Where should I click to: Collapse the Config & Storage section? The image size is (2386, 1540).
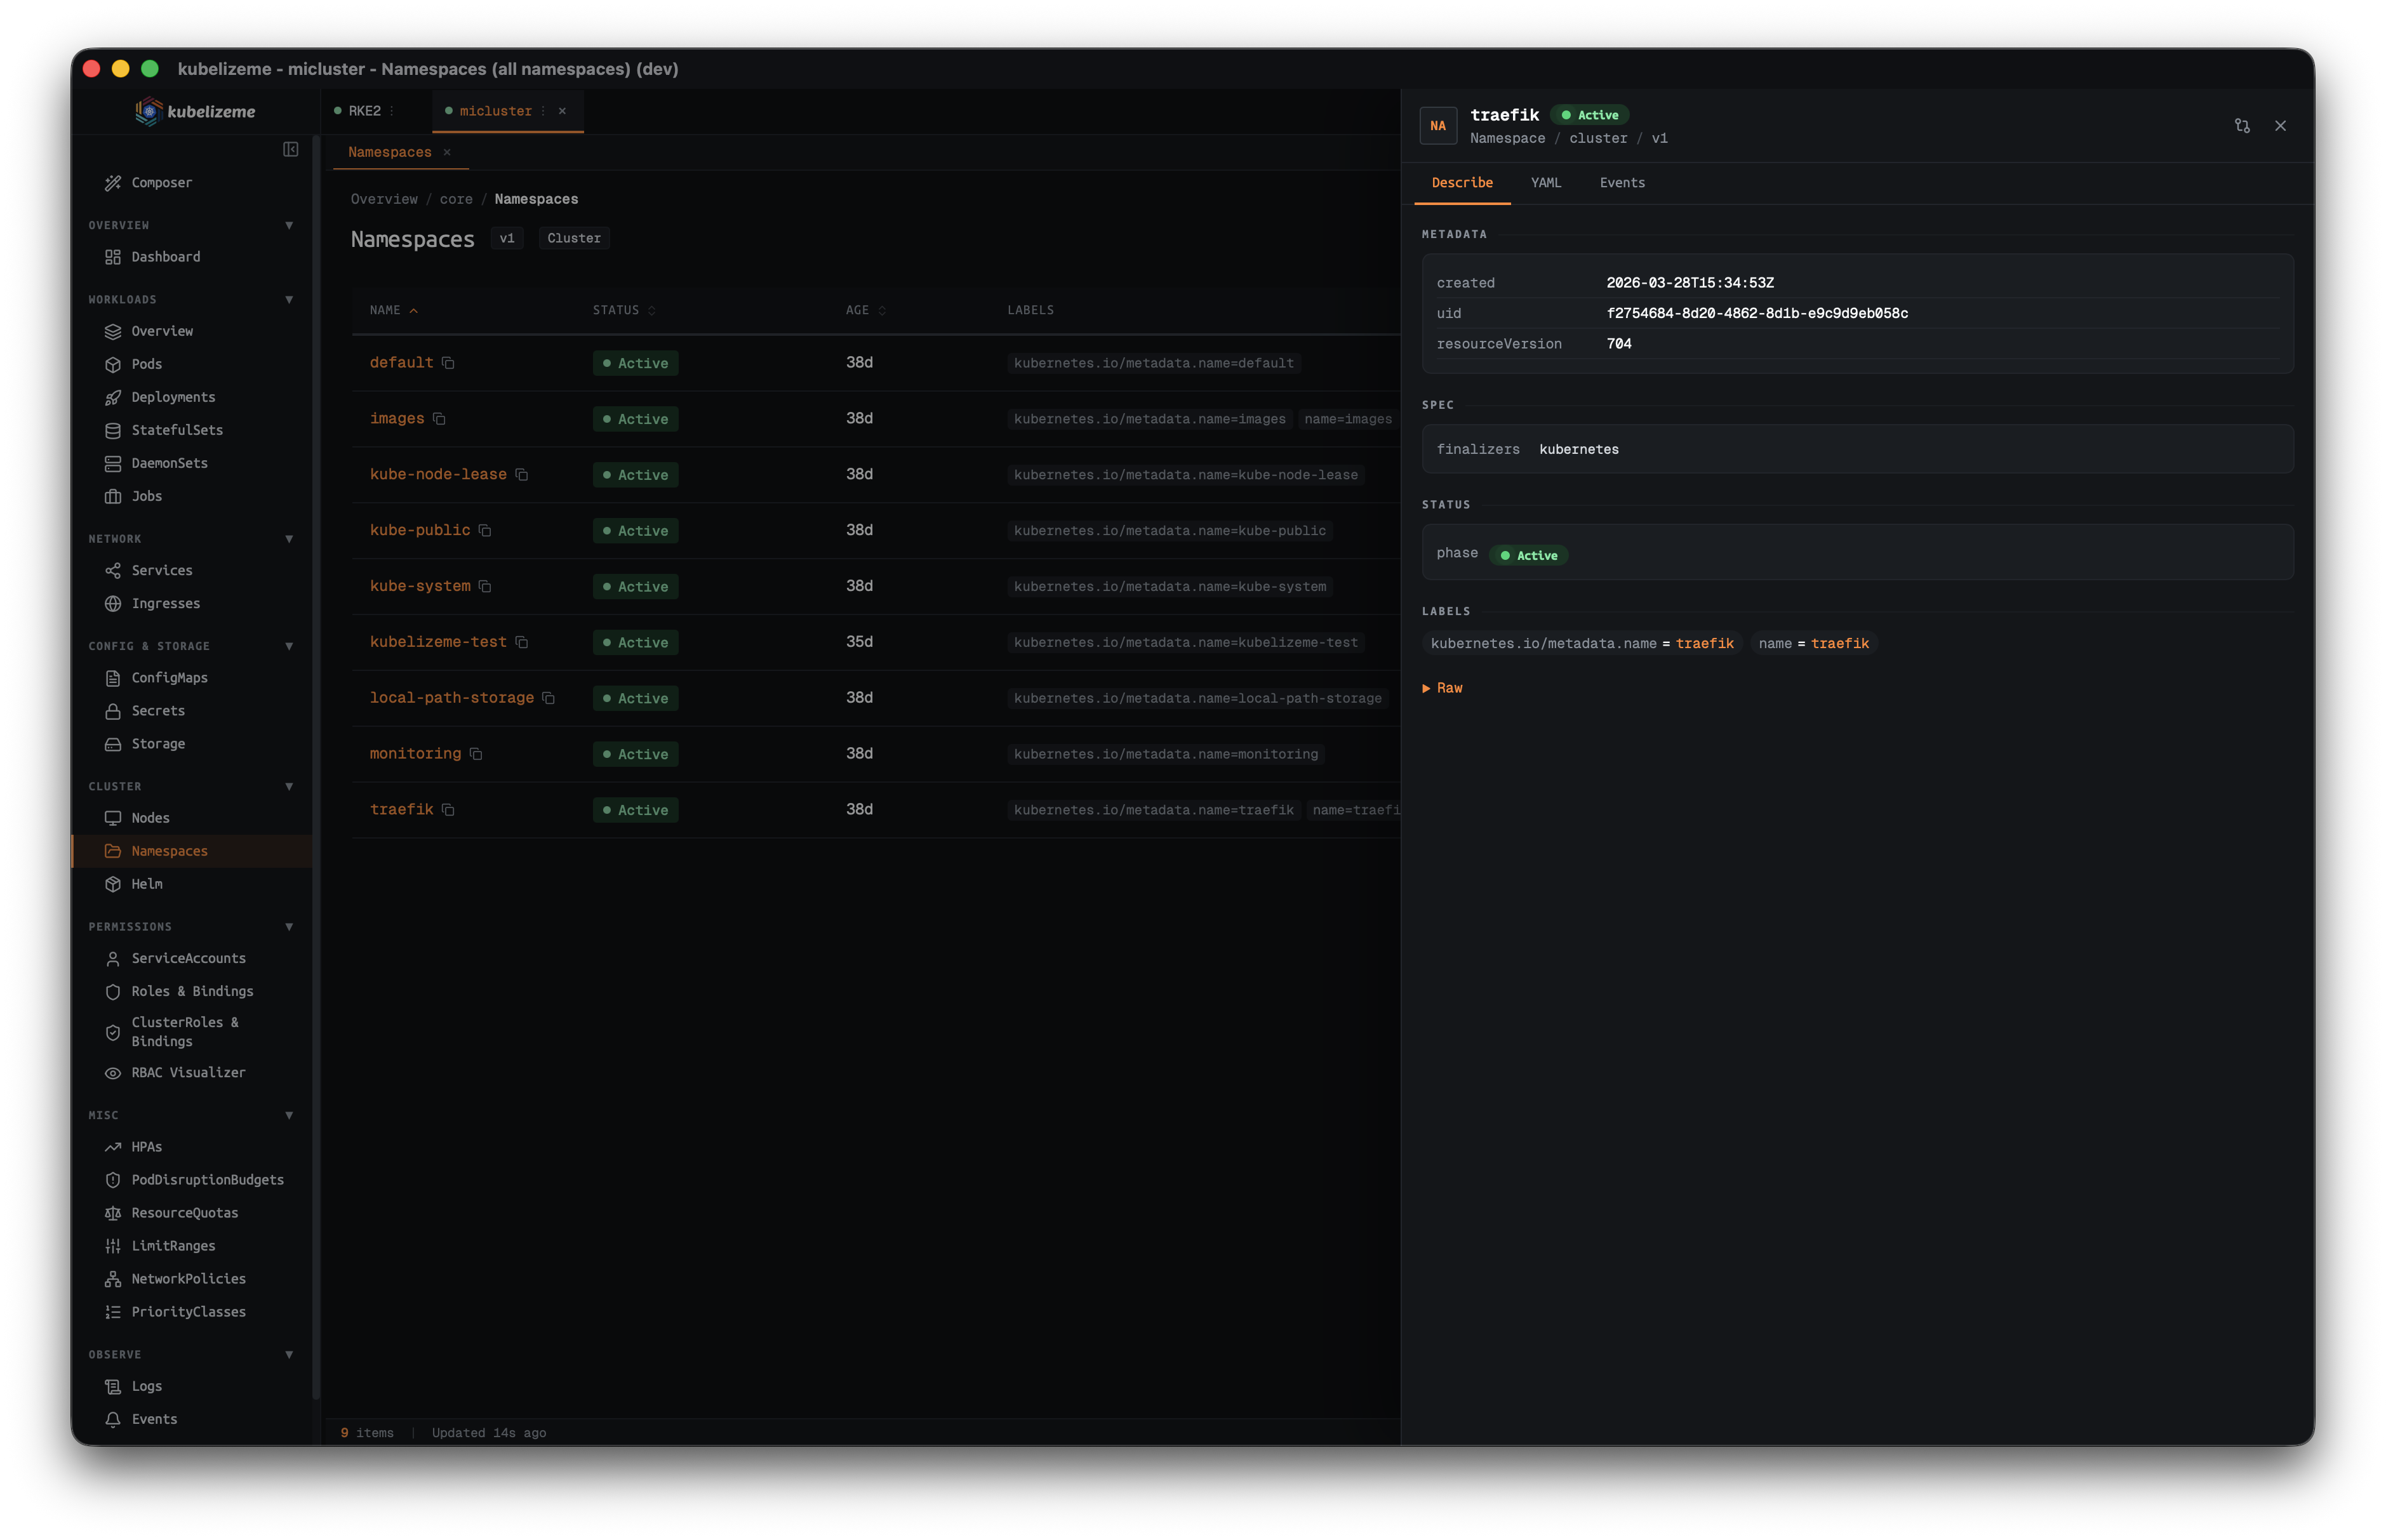[x=289, y=646]
